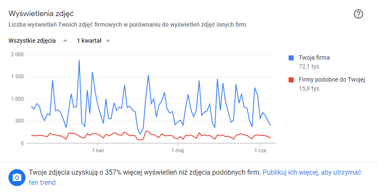Click the blue camera icon
The height and width of the screenshot is (192, 378).
click(17, 177)
